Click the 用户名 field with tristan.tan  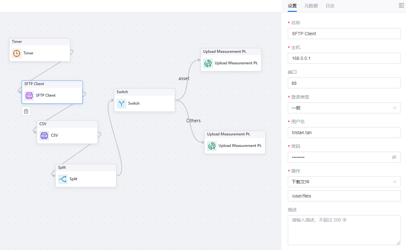344,133
